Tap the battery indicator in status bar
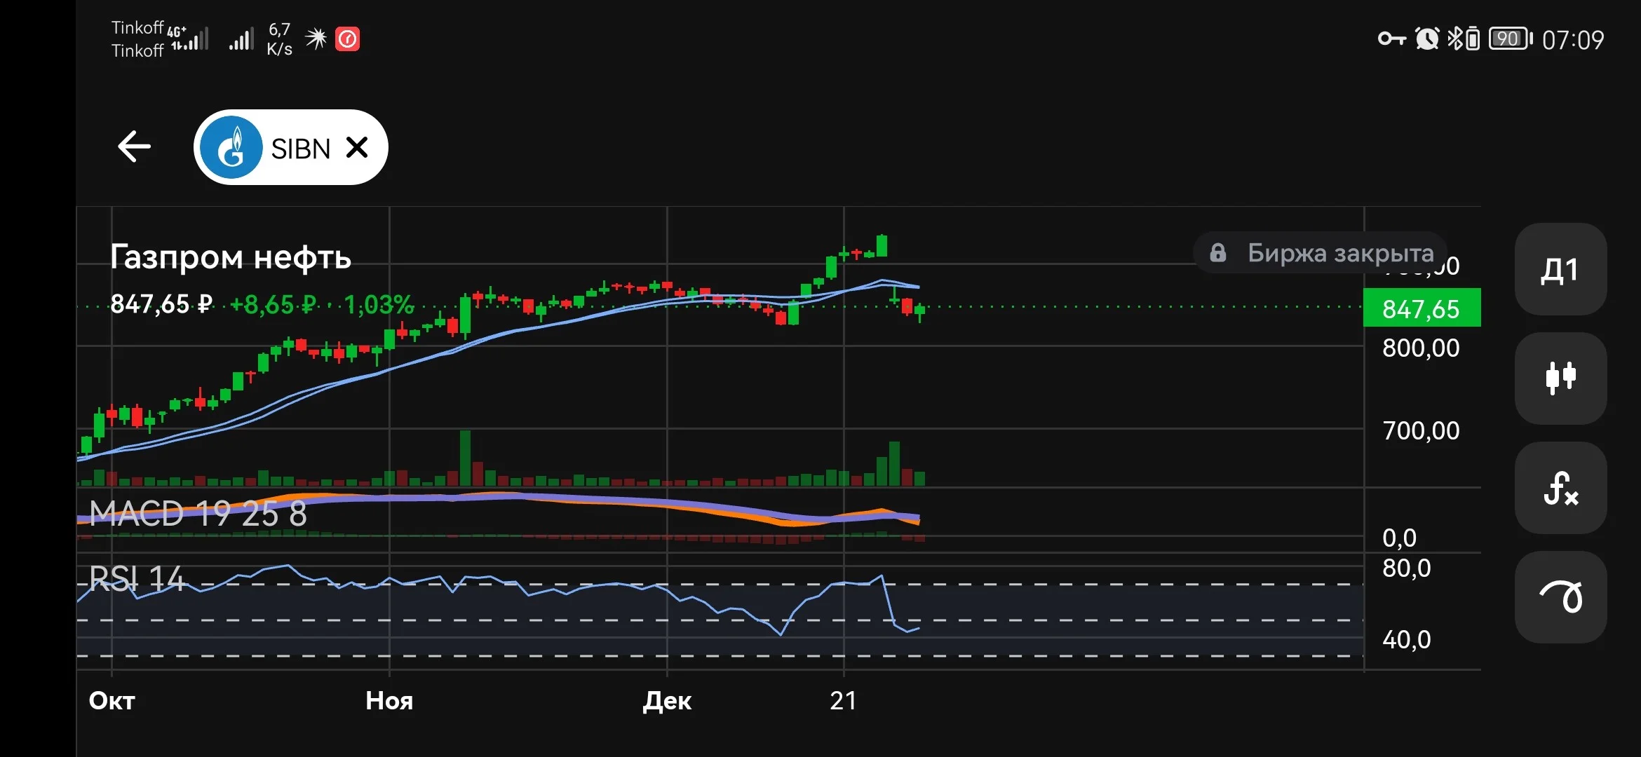Screen dimensions: 1641x757 tap(1511, 39)
